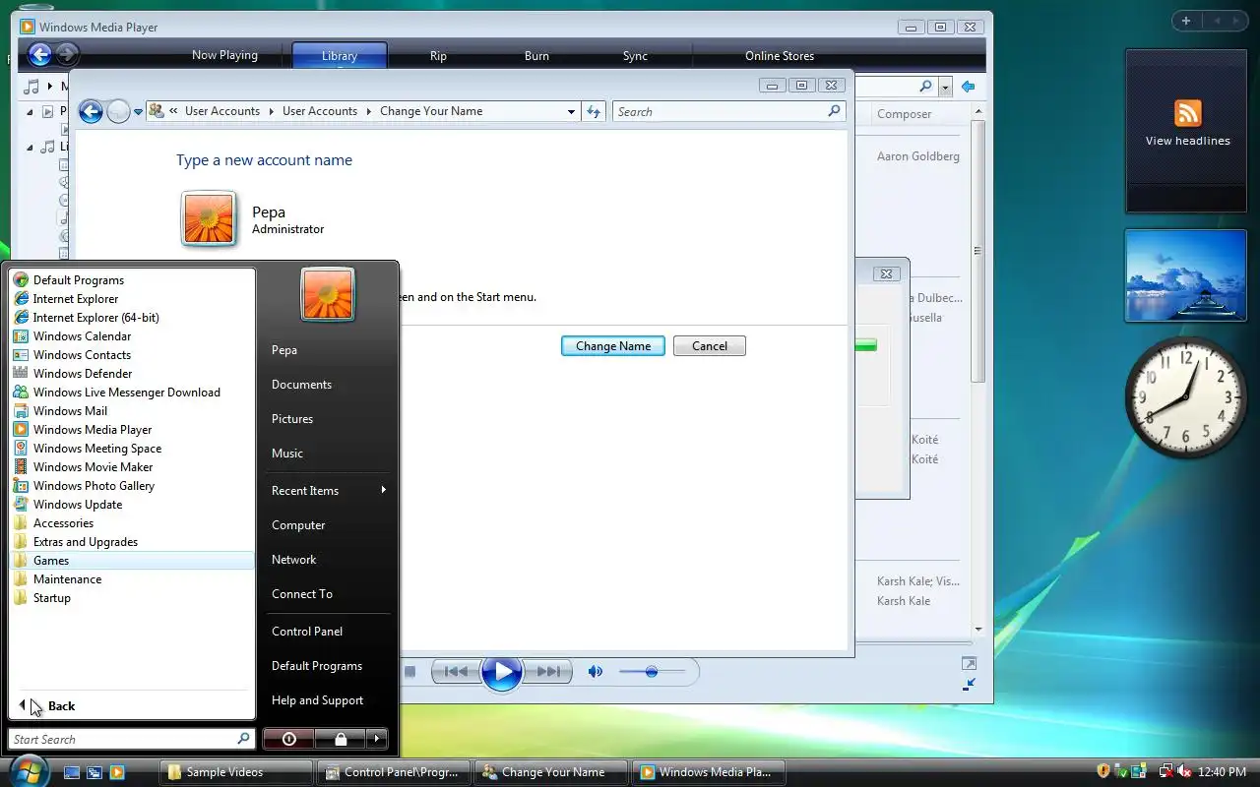
Task: Open Default Programs in Start menu right pane
Action: coord(327,666)
